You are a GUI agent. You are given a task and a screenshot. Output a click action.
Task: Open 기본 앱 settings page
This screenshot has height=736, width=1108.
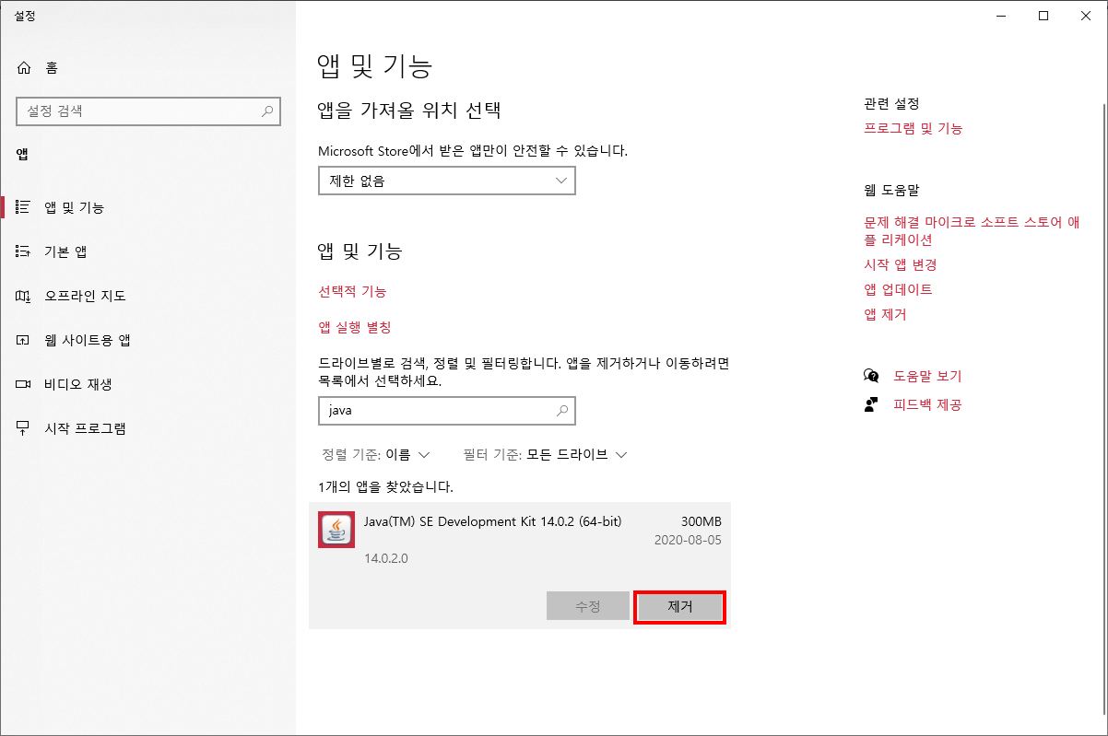pos(147,251)
